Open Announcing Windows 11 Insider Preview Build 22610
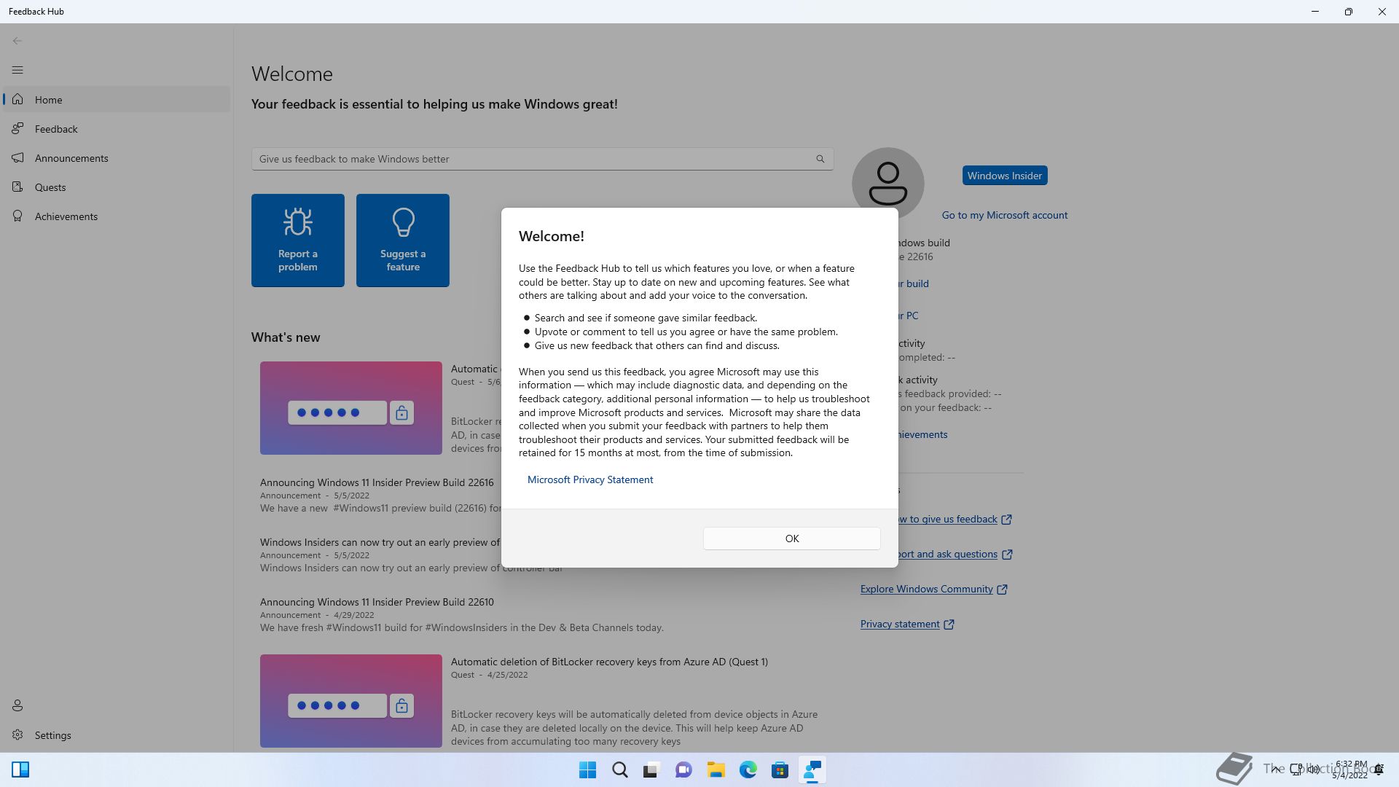1399x787 pixels. coord(377,602)
